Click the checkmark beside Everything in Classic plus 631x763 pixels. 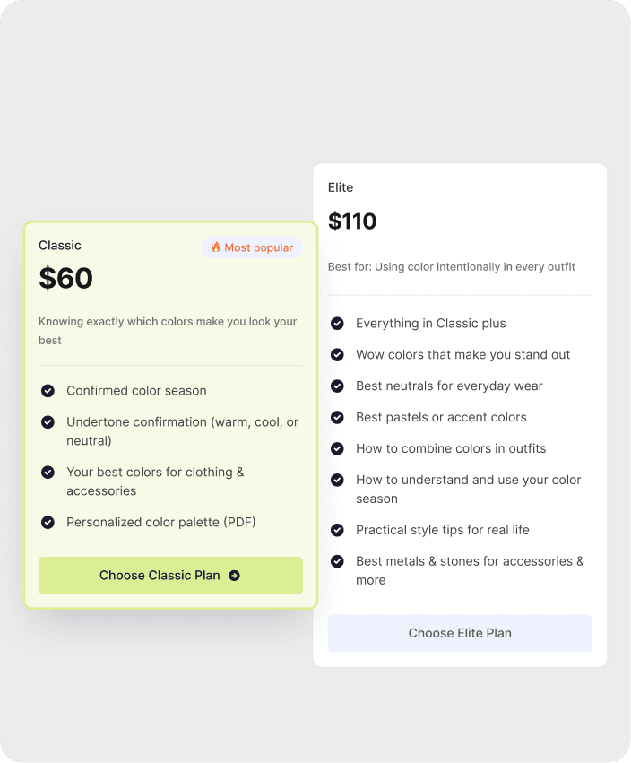click(337, 324)
